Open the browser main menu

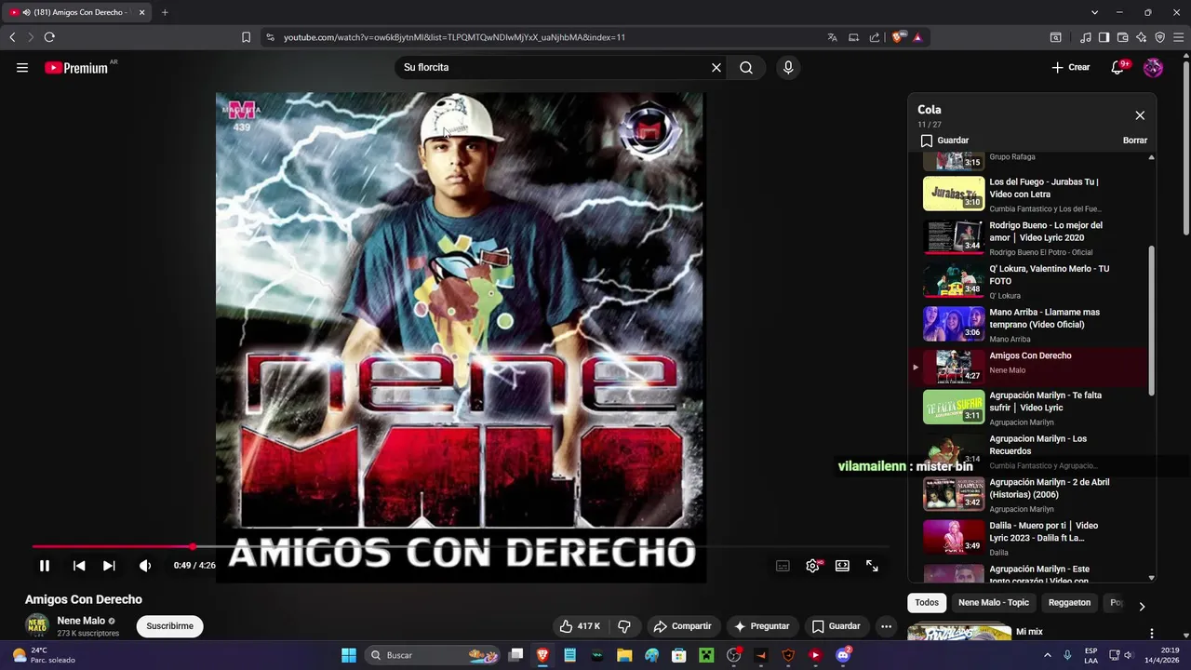1178,37
